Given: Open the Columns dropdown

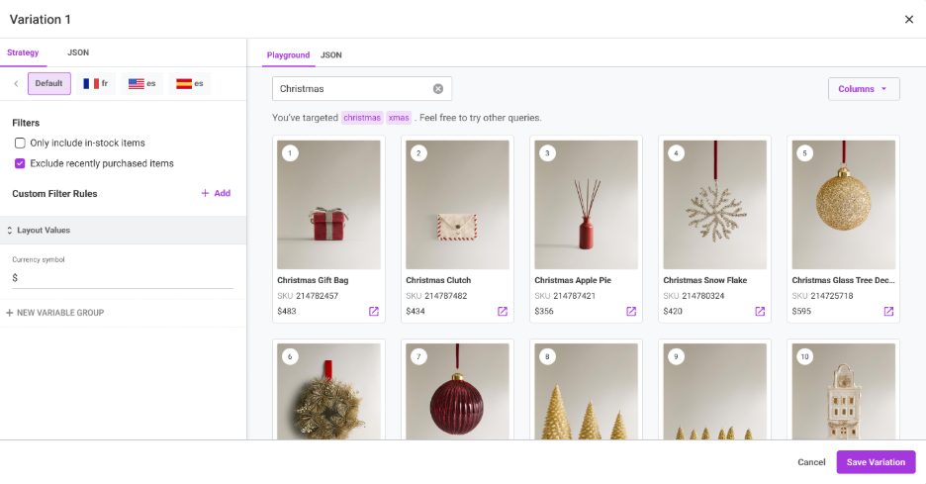Looking at the screenshot, I should 864,89.
